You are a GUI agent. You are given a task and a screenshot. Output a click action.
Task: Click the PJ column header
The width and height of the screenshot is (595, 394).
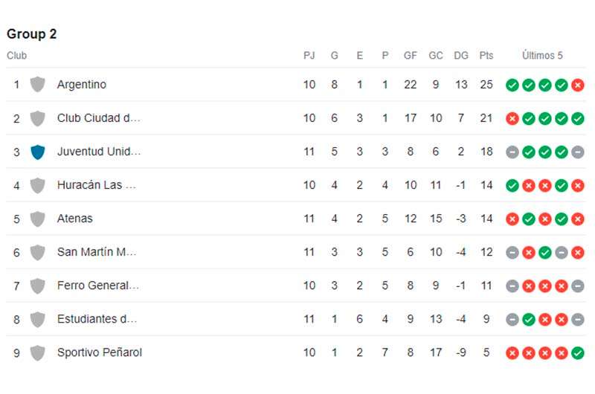309,55
